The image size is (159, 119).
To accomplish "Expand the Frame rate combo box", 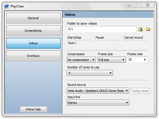I will [137, 60].
